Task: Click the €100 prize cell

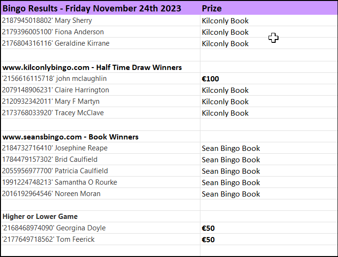Action: [269, 79]
